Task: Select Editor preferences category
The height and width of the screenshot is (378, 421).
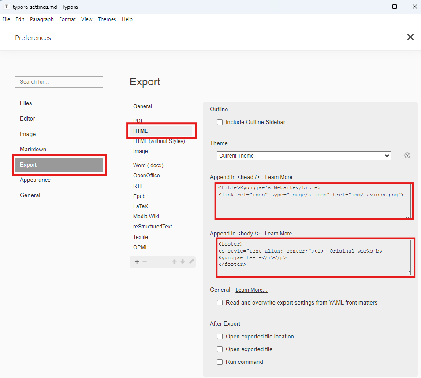Action: (x=27, y=118)
